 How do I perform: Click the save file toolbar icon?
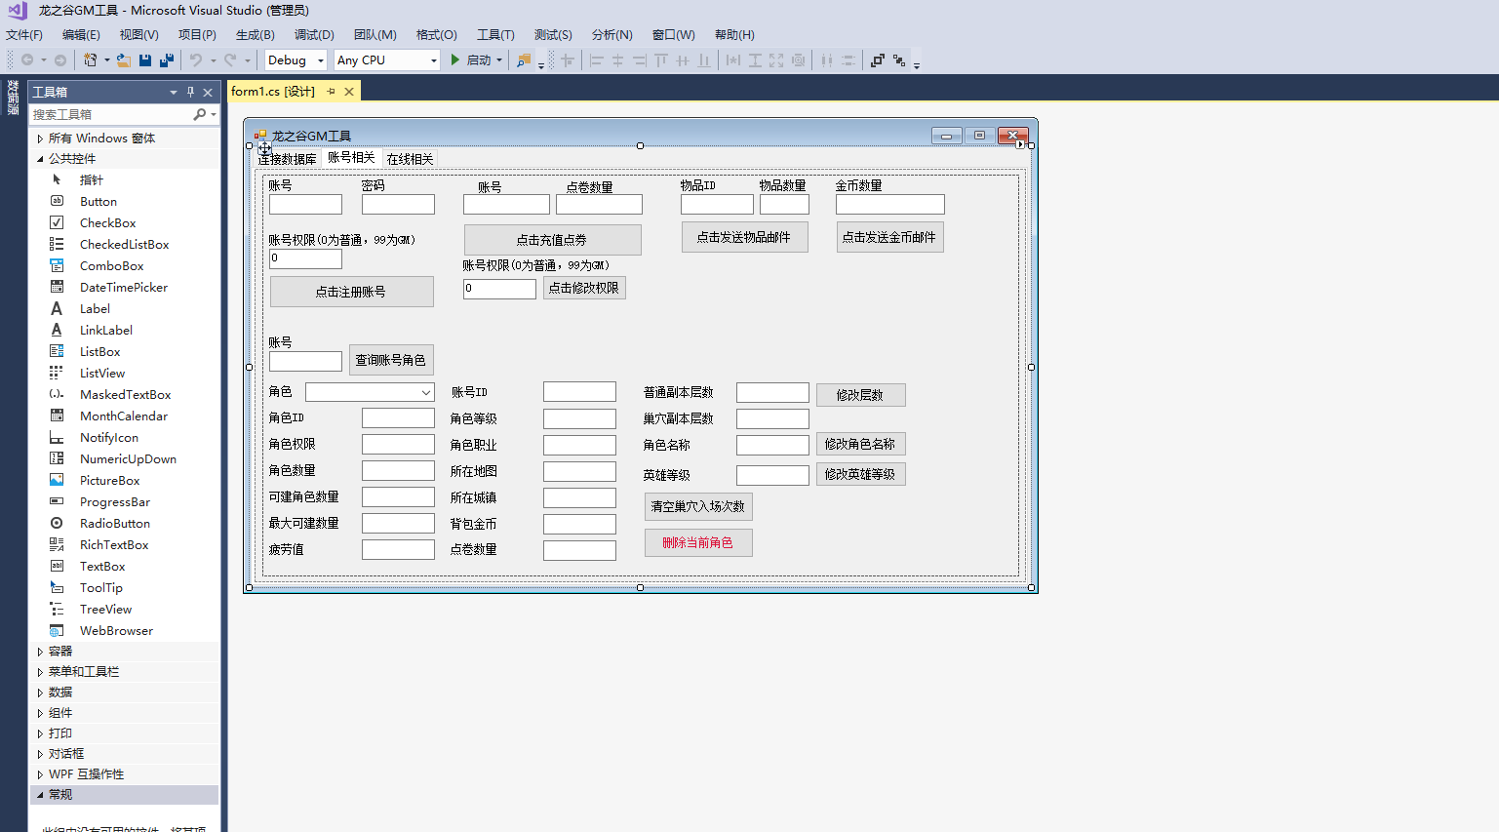point(145,59)
